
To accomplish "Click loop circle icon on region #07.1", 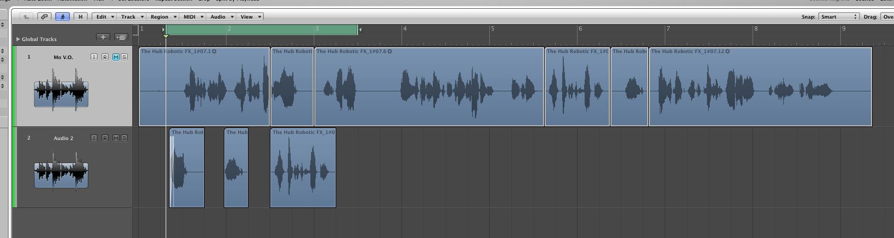I will [x=214, y=51].
